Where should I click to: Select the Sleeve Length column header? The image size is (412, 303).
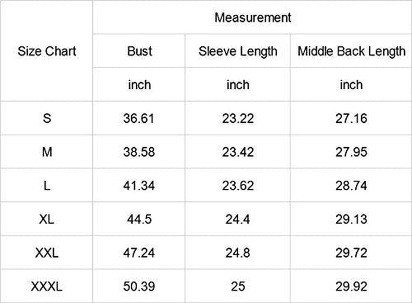pos(238,51)
